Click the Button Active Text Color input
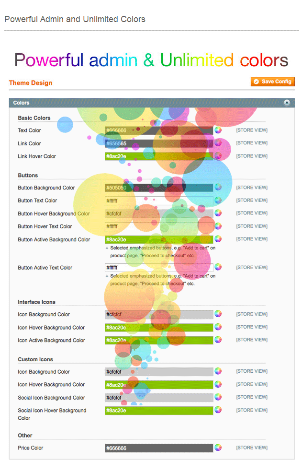This screenshot has height=473, width=302. (159, 267)
